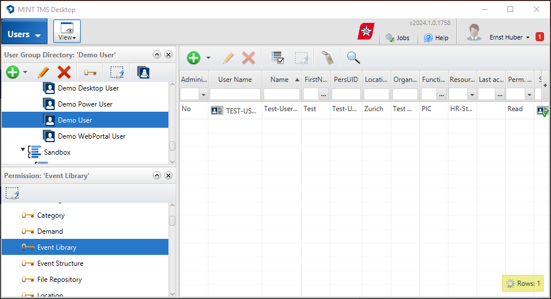The width and height of the screenshot is (551, 299).
Task: Click clear selection icon in grid toolbar
Action: (x=301, y=58)
